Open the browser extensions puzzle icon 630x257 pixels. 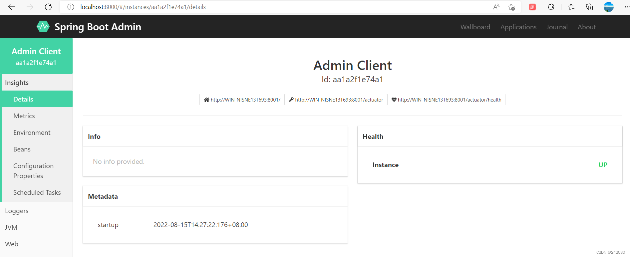coord(551,7)
